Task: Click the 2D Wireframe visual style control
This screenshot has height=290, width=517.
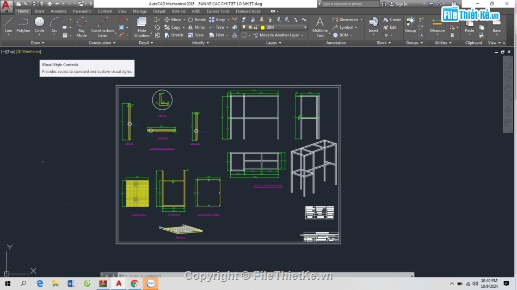Action: coord(29,52)
